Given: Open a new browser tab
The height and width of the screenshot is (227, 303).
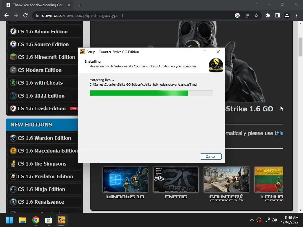Looking at the screenshot, I should click(80, 5).
